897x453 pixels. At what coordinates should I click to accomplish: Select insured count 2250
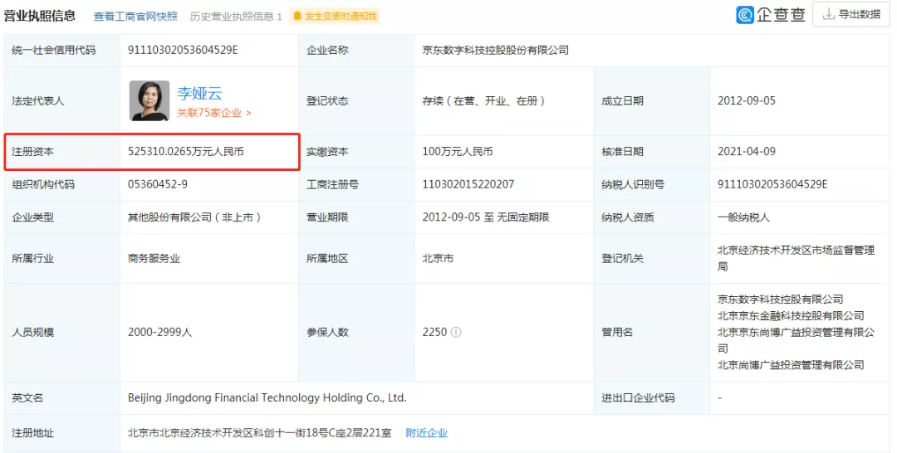coord(434,332)
